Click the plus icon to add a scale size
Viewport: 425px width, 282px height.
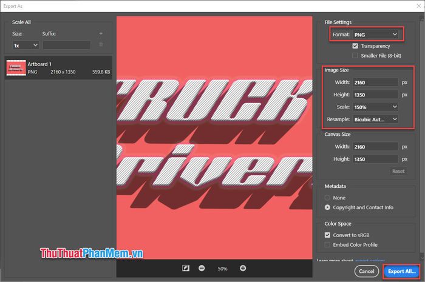(x=101, y=33)
